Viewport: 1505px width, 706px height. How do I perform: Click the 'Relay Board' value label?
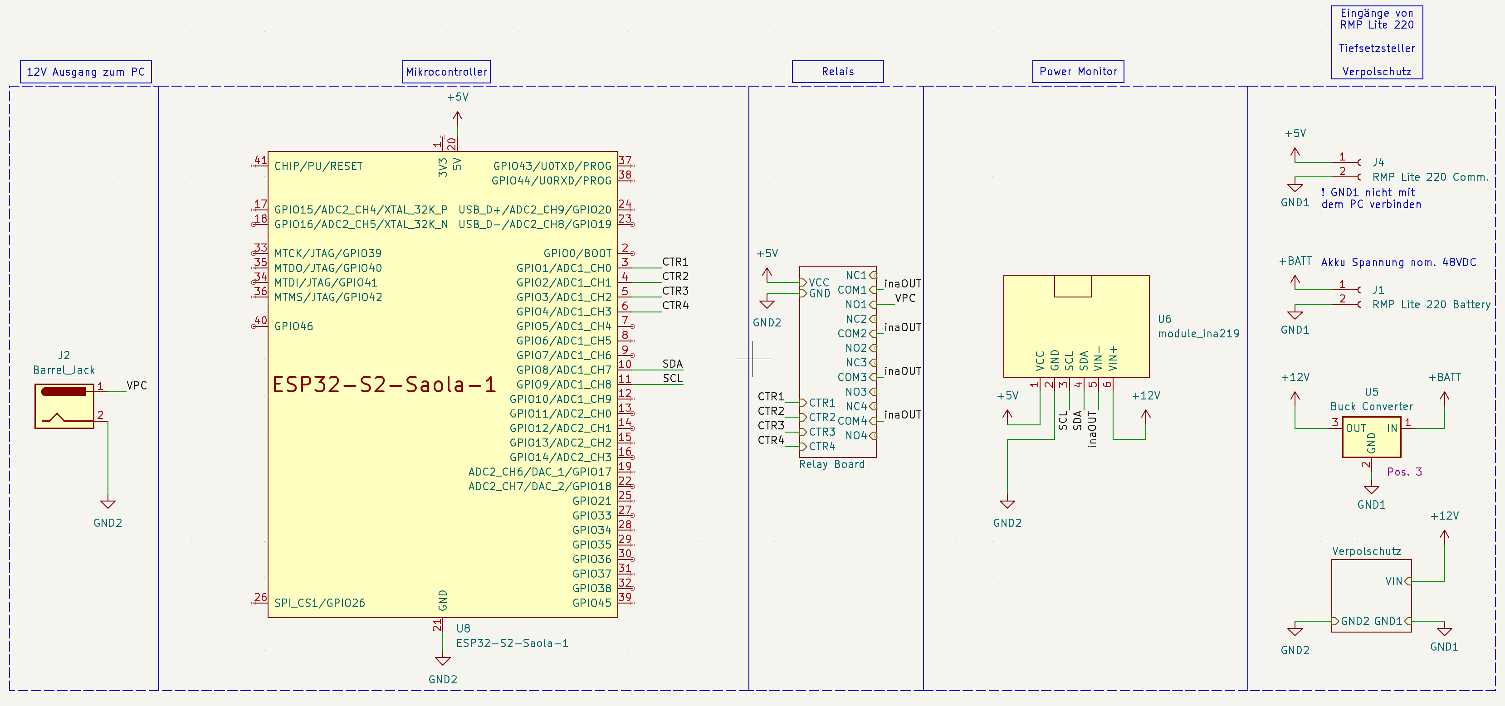(832, 464)
